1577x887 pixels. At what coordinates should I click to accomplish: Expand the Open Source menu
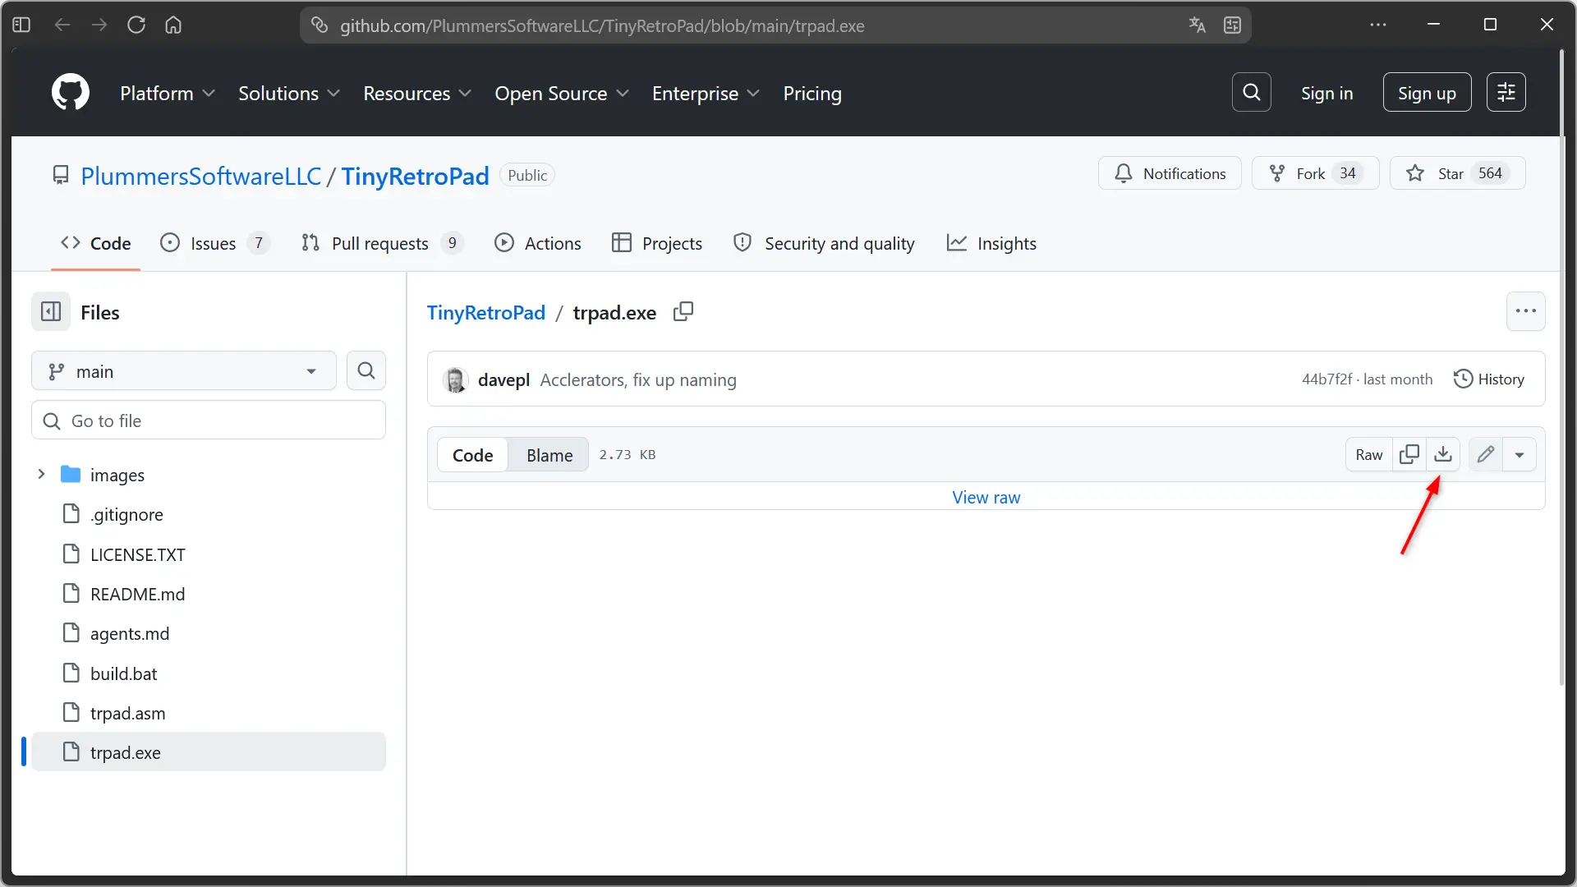coord(562,94)
